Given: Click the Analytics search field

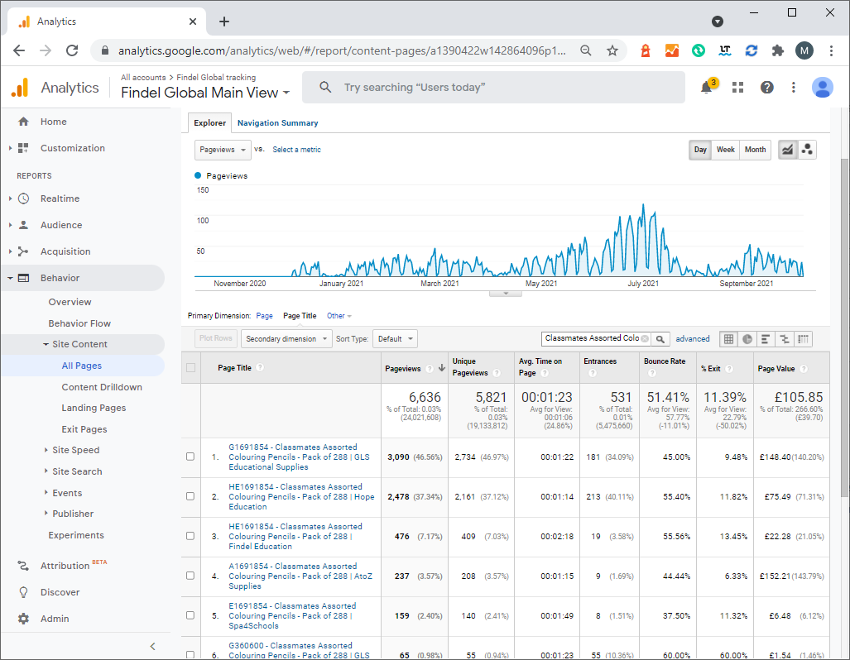Looking at the screenshot, I should 493,87.
